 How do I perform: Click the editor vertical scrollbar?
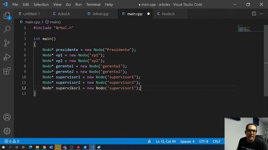266,61
